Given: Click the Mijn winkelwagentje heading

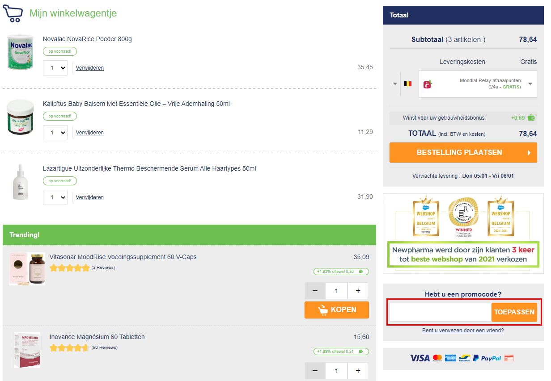Looking at the screenshot, I should click(x=73, y=13).
